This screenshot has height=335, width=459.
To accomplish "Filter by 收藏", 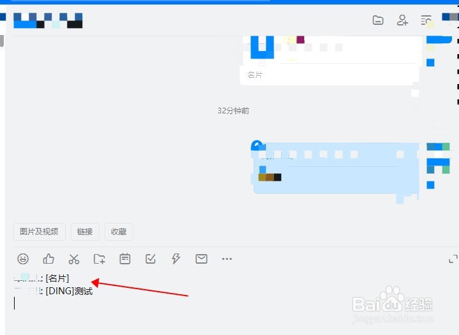I will click(x=119, y=232).
